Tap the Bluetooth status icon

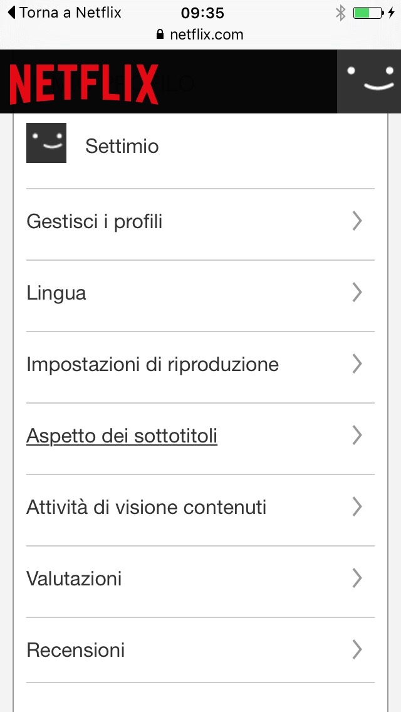pos(340,13)
